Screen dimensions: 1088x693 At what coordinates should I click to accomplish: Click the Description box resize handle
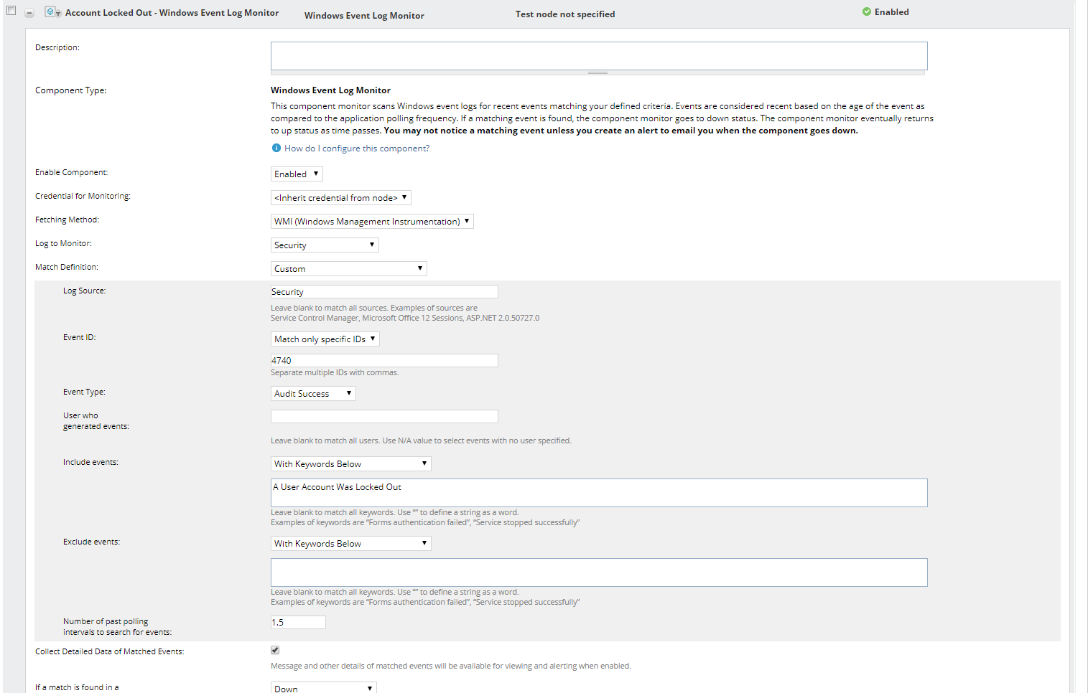[x=598, y=72]
